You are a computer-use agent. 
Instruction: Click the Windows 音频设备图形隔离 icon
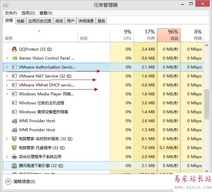click(14, 112)
